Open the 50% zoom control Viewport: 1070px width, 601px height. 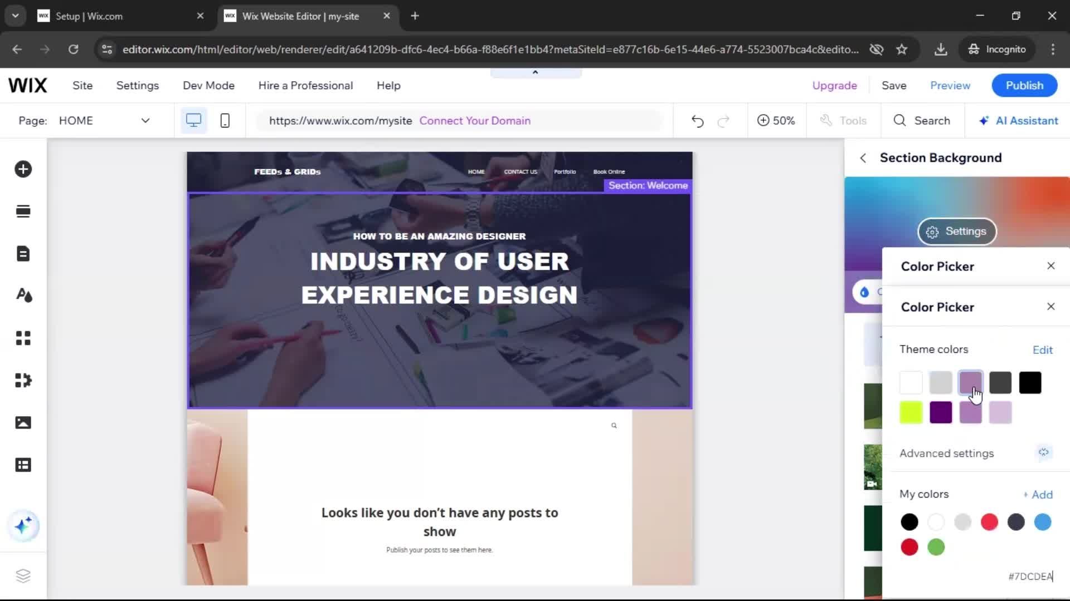click(776, 121)
